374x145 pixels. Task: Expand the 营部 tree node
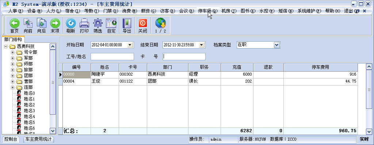[x=12, y=81]
